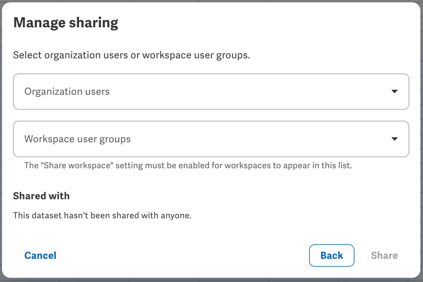Expand the Workspace user groups dropdown arrow
The width and height of the screenshot is (423, 282).
point(395,139)
